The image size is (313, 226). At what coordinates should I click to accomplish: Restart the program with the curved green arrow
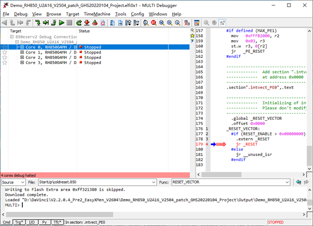[79, 22]
